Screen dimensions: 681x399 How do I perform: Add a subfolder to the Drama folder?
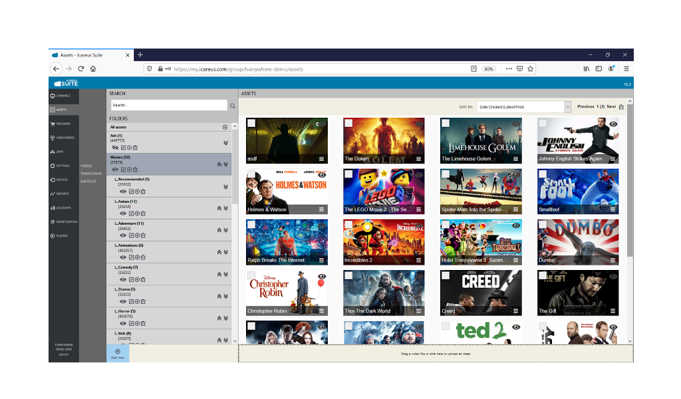pyautogui.click(x=137, y=301)
